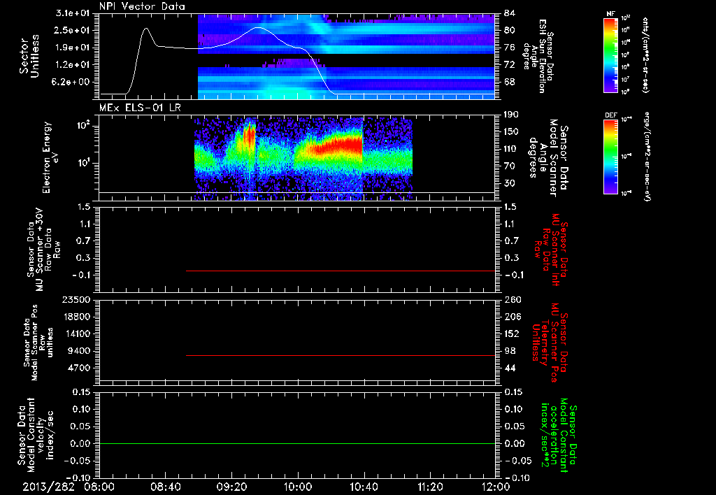Click the "2013/282" date label
Screen dimensions: 716x495
(48, 487)
